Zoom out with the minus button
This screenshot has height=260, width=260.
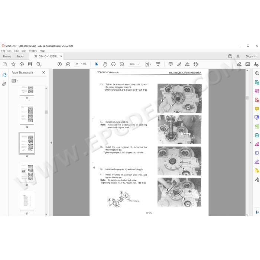pyautogui.click(x=113, y=64)
